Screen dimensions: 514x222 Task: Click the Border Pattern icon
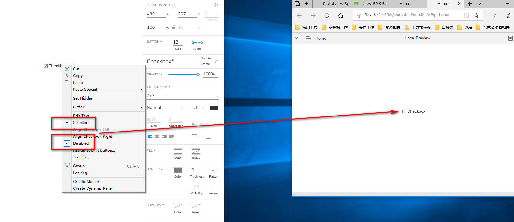[x=214, y=170]
